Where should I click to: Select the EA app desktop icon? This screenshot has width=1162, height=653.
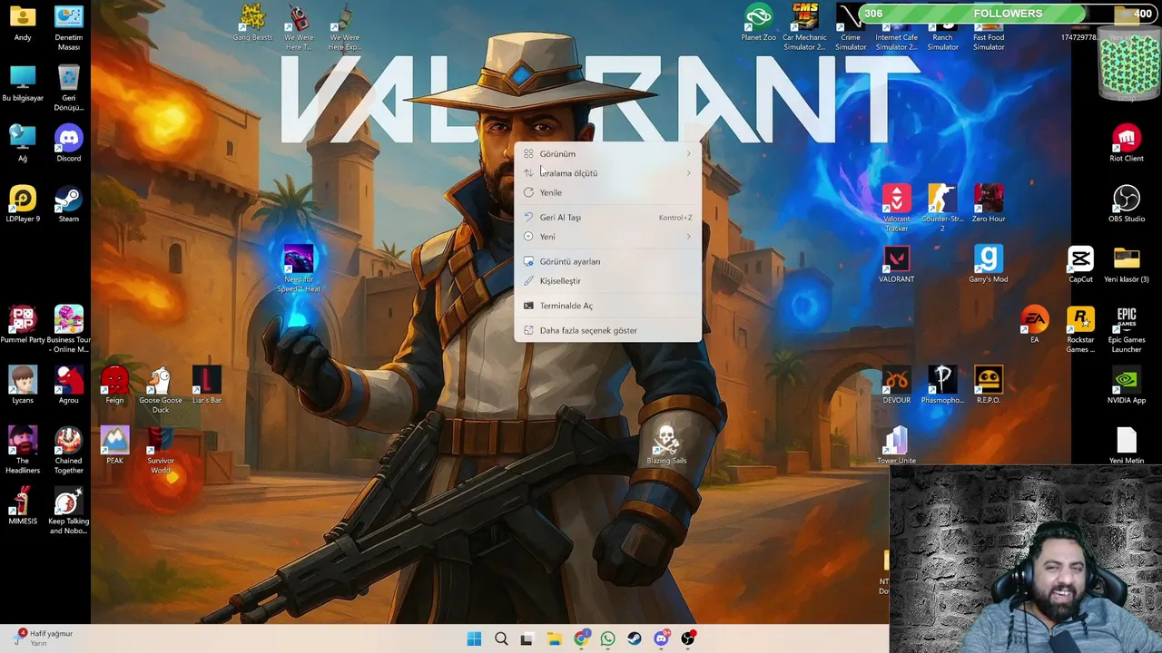point(1034,325)
